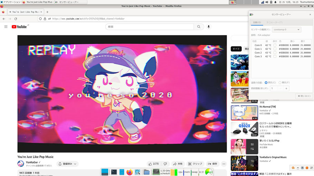Image resolution: width=314 pixels, height=176 pixels.
Task: Select the Sensor Viewer taskbar panel entry
Action: click(71, 2)
